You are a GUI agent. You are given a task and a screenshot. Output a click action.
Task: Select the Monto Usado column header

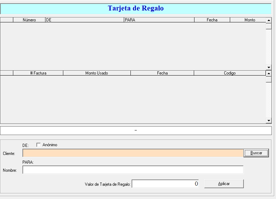coord(97,73)
